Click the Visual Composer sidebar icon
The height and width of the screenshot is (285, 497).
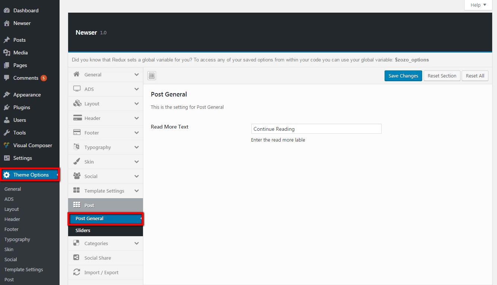(x=7, y=145)
